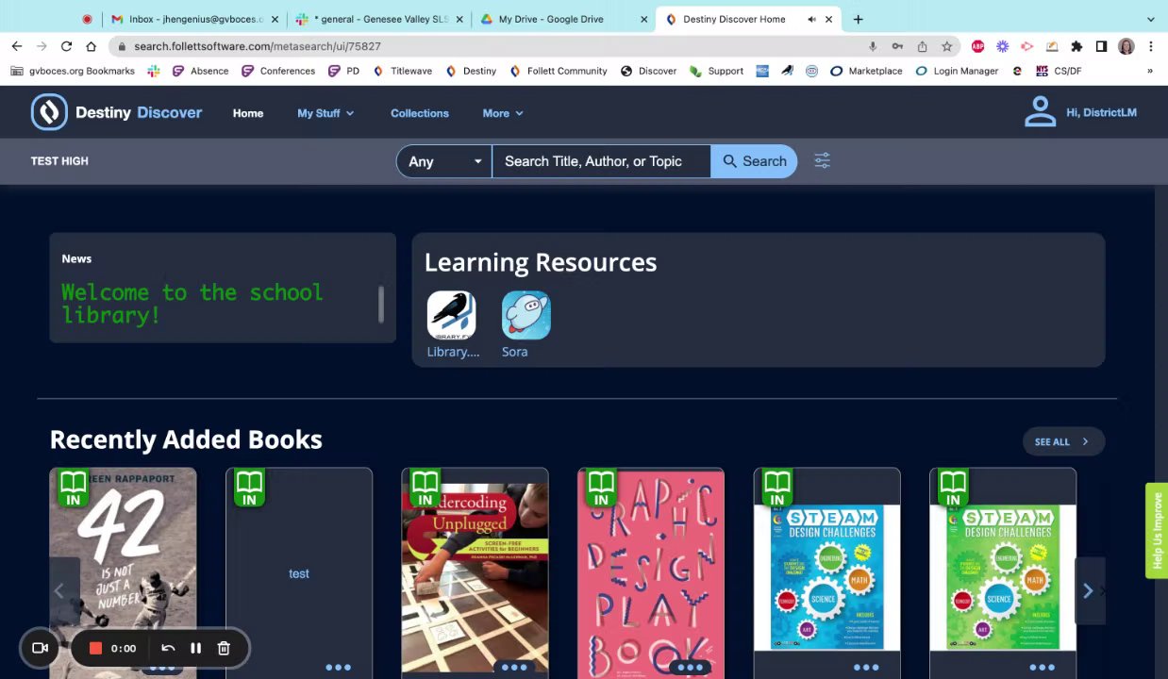Open Chrome three-dot menu
Screen dimensions: 1168x679
pos(1151,46)
